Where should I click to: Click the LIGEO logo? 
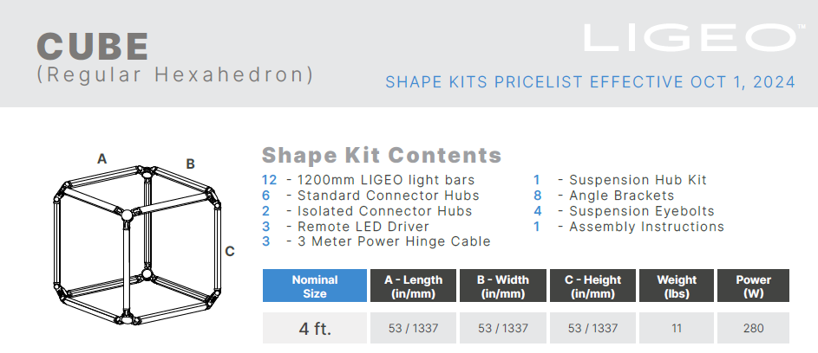690,38
